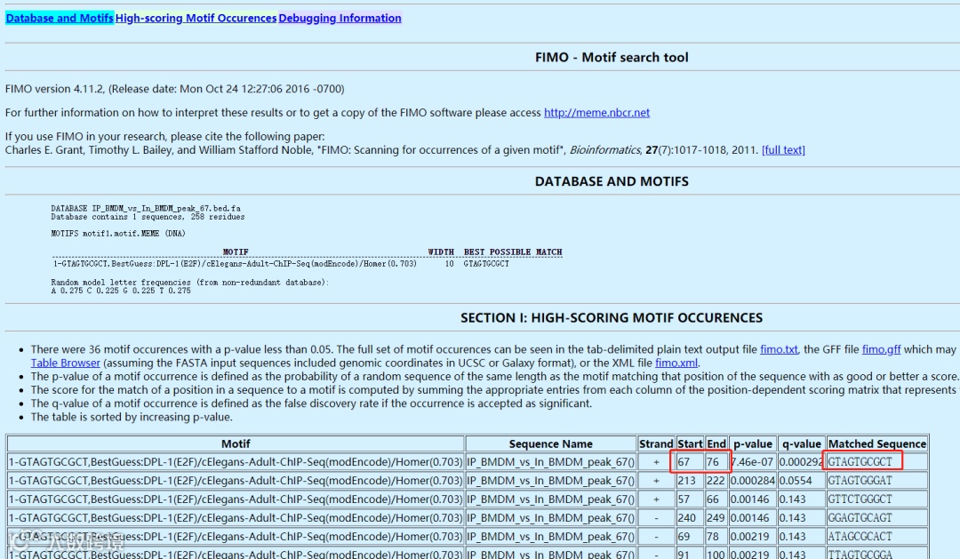The image size is (960, 559).
Task: Click the start value 213 cell
Action: pyautogui.click(x=690, y=481)
